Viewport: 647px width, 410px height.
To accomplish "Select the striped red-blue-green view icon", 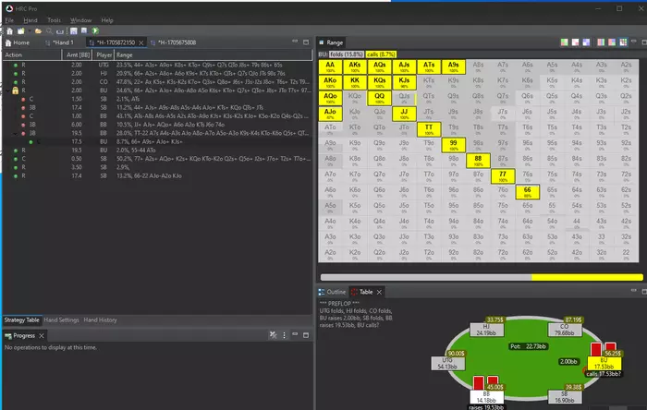I will [601, 42].
